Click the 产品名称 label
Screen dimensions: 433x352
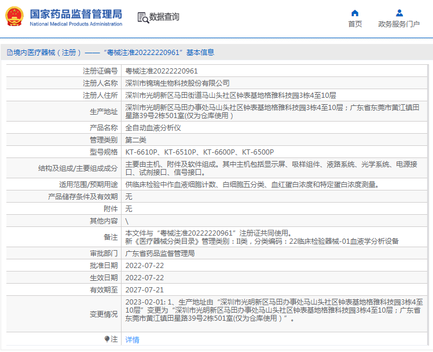(104, 128)
